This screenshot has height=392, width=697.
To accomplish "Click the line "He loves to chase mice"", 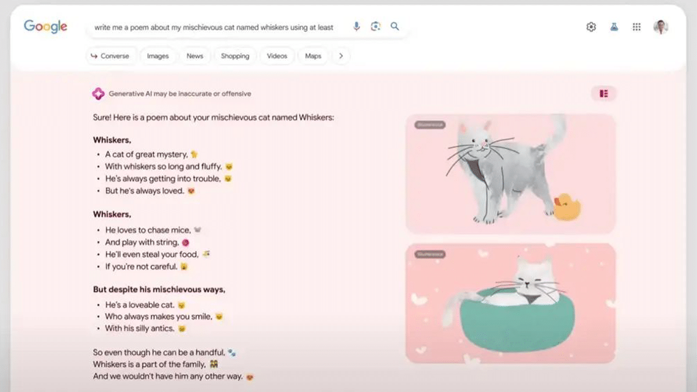I will pos(148,230).
